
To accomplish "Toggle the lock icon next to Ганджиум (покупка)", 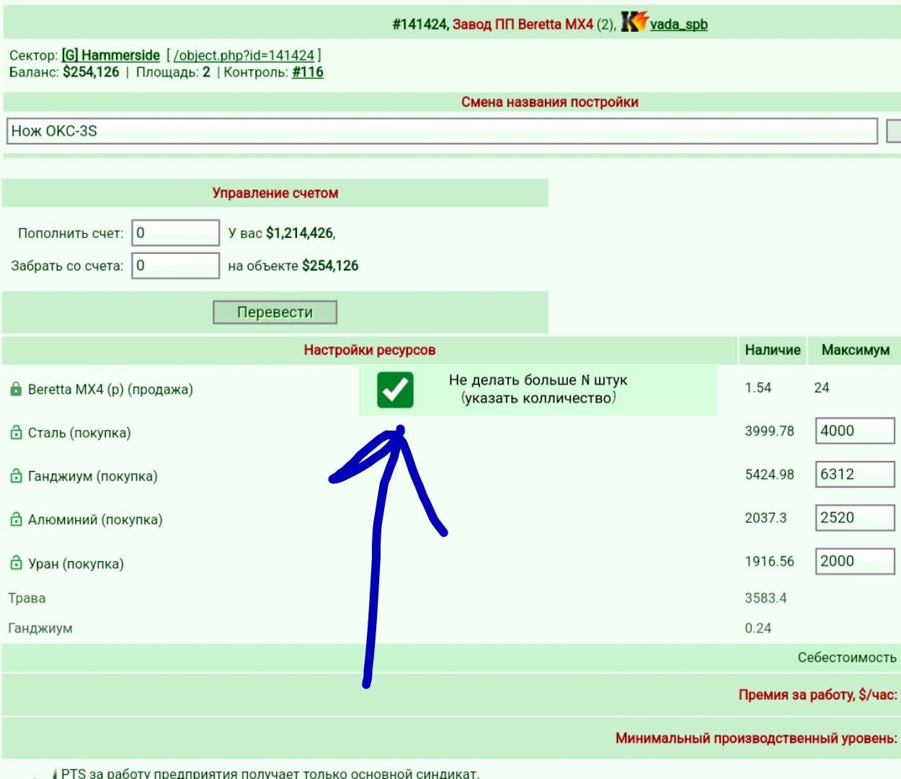I will click(x=16, y=476).
